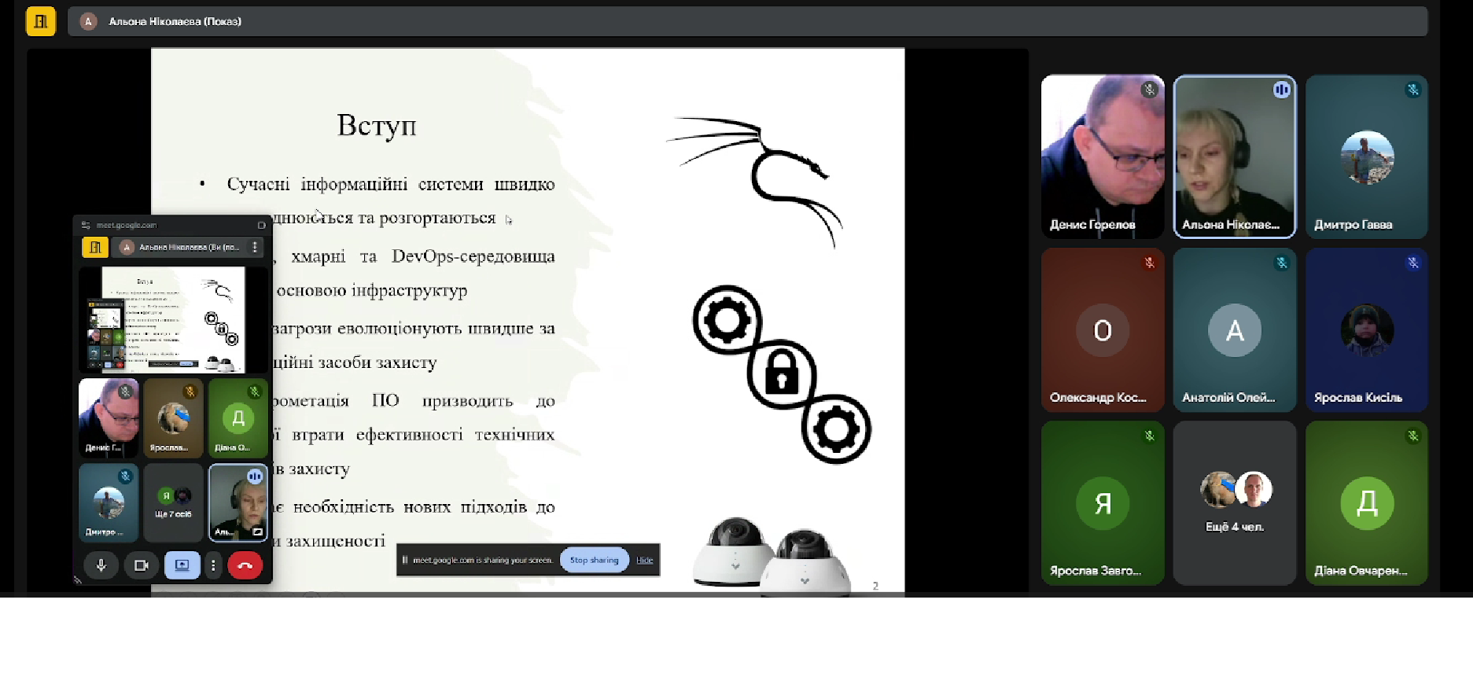
Task: Expand the 'Ещё 4 чел.' participants tile
Action: coord(1234,502)
